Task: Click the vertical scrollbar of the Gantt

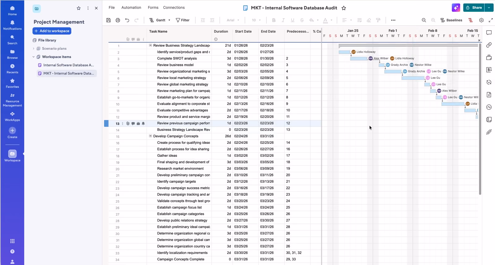Action: (480, 119)
